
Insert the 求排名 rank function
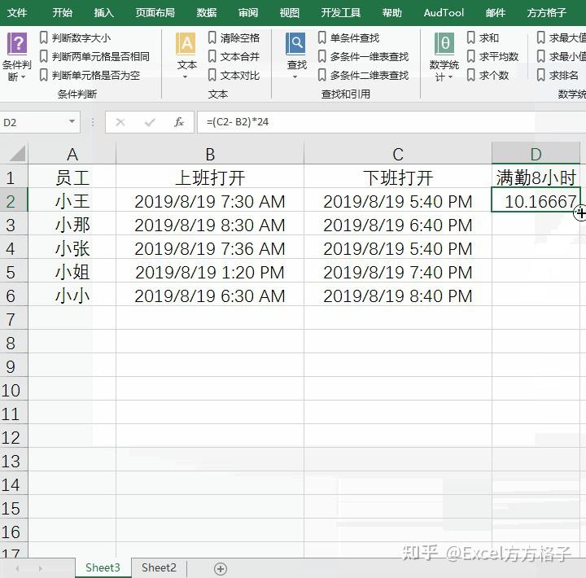pyautogui.click(x=558, y=75)
